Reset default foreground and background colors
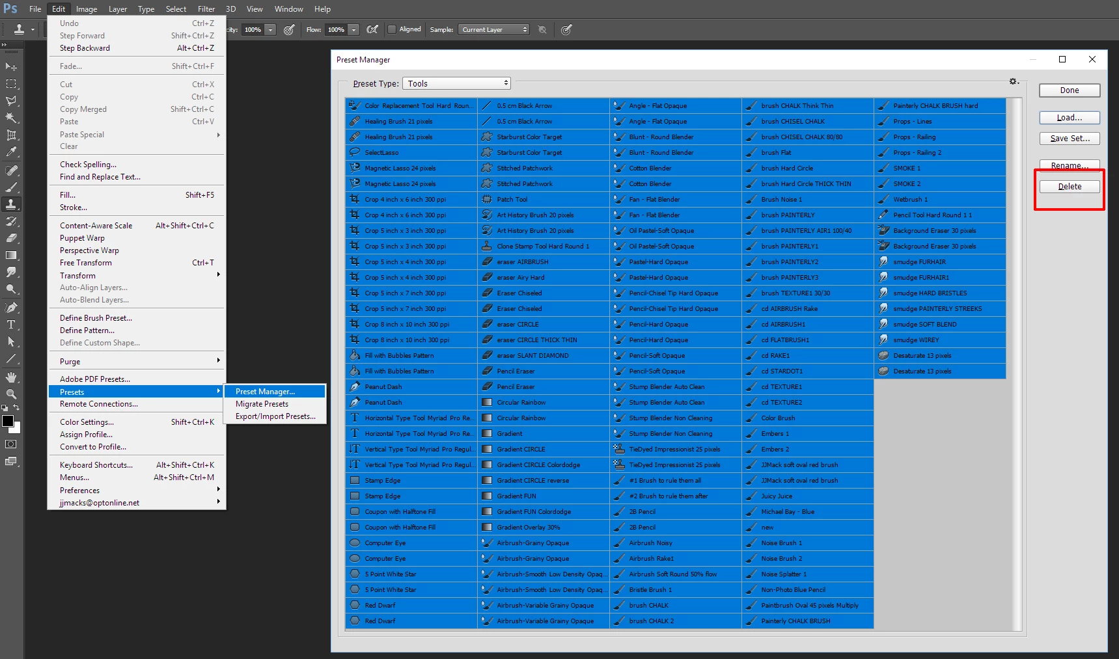The image size is (1119, 659). click(x=5, y=408)
